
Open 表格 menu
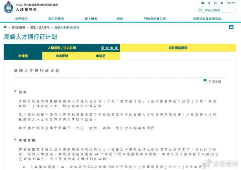[120, 19]
